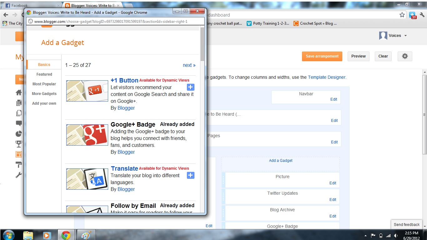Viewport: 427px width, 240px height.
Task: Select the Featured gadget category
Action: (x=44, y=74)
